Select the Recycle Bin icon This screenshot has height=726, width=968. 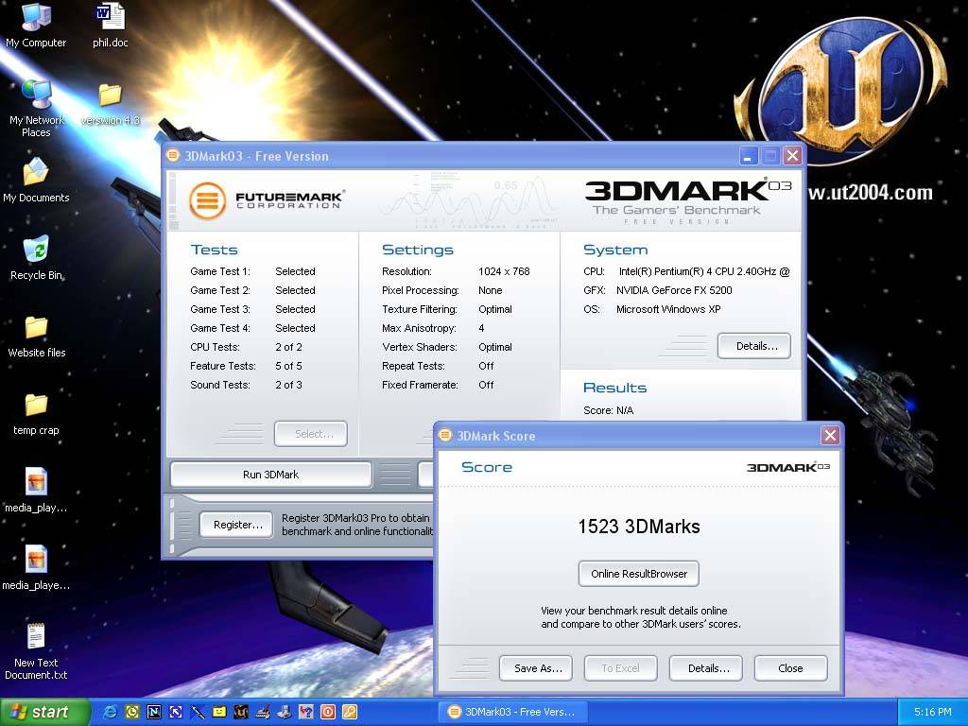pyautogui.click(x=36, y=257)
